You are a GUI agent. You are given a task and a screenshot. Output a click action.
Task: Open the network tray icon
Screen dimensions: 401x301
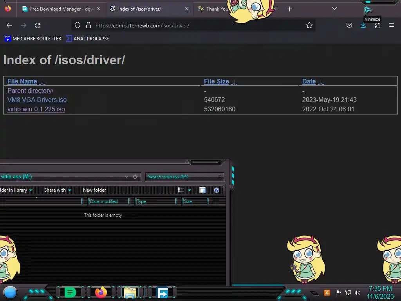coord(348,292)
